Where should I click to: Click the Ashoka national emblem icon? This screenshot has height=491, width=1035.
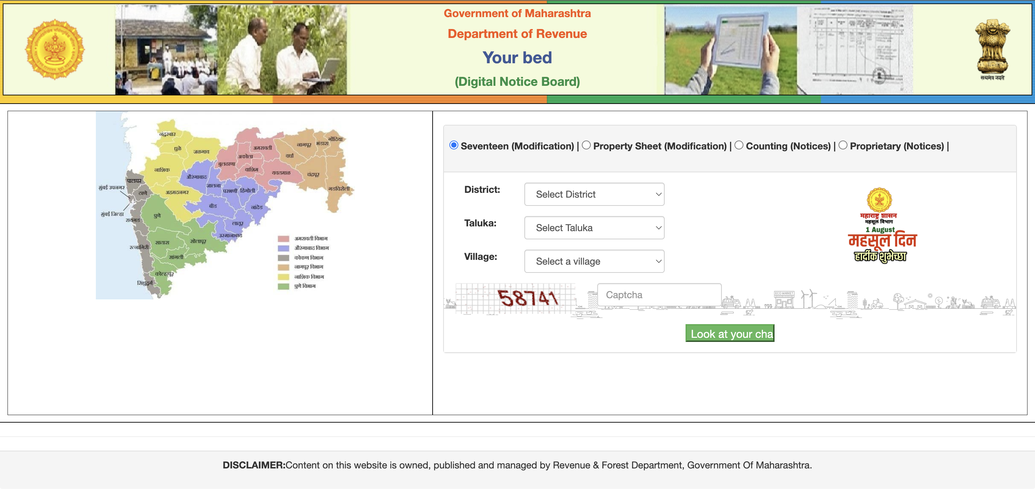(x=993, y=49)
